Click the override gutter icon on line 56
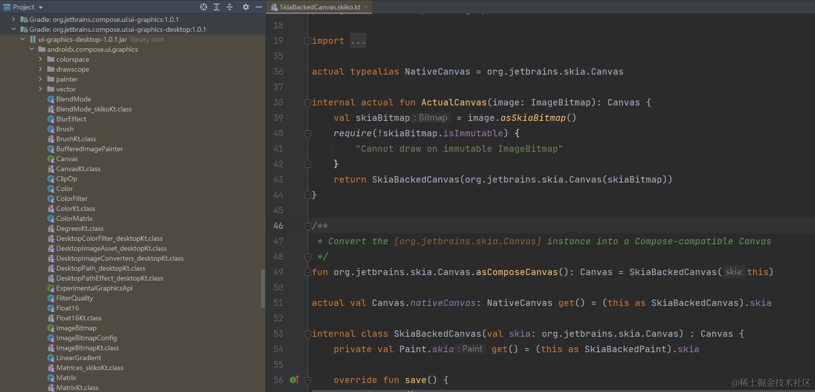815x392 pixels. (x=294, y=380)
